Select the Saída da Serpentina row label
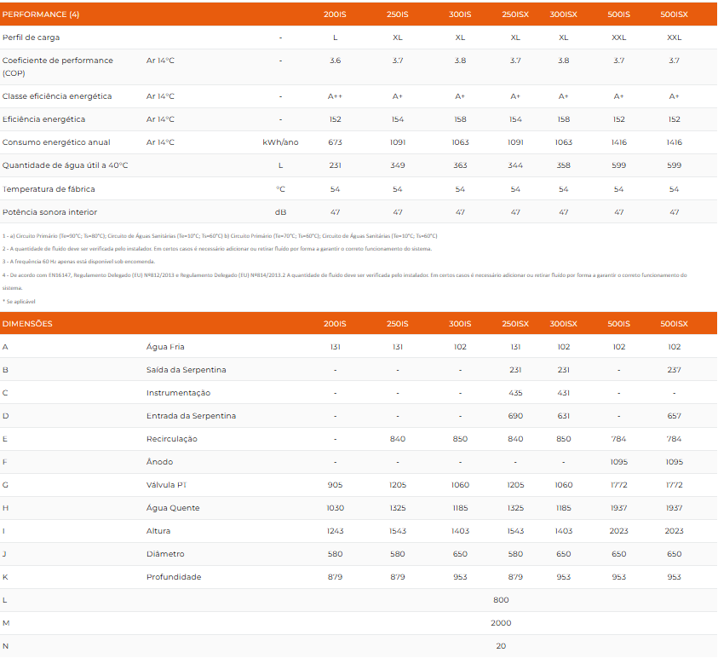 pos(186,370)
